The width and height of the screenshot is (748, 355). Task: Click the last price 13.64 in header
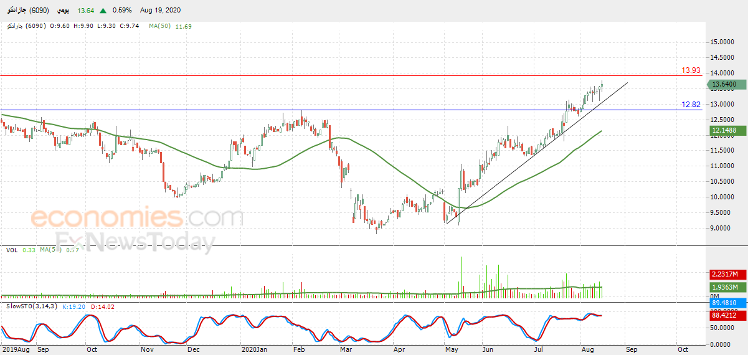(86, 10)
